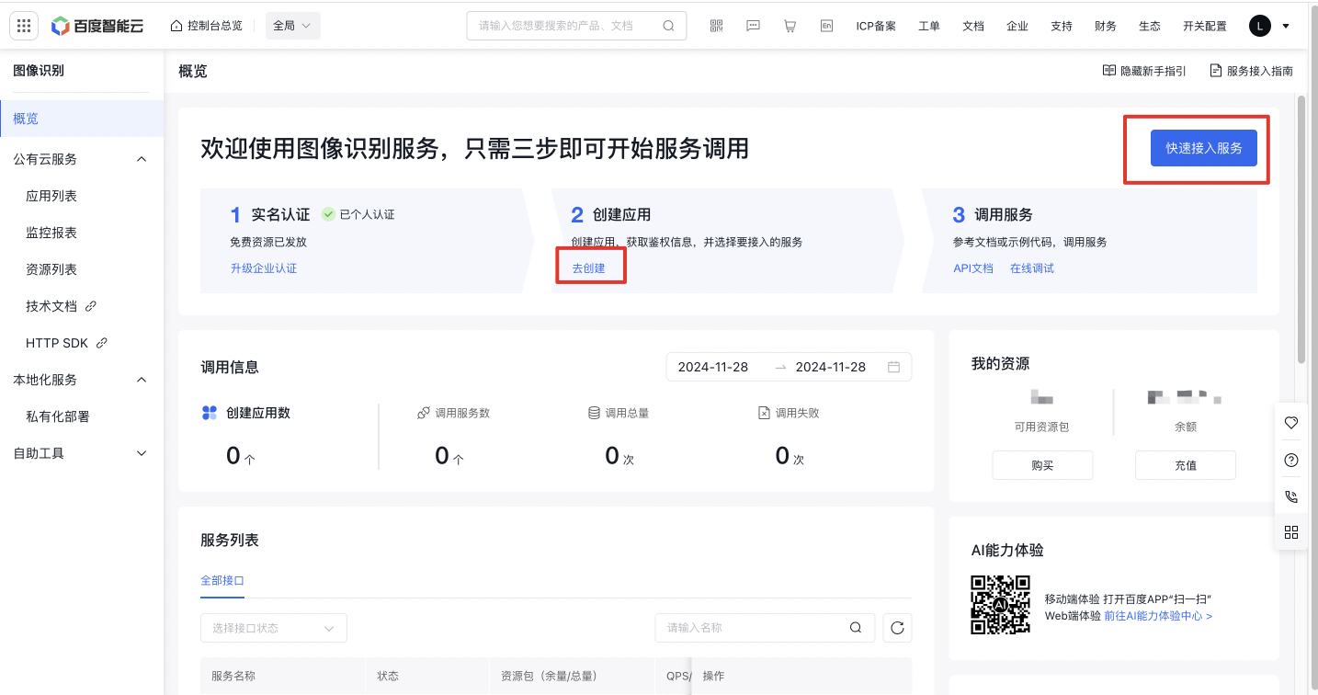Open 监控报表 in the sidebar
Viewport: 1318px width, 695px height.
51,233
